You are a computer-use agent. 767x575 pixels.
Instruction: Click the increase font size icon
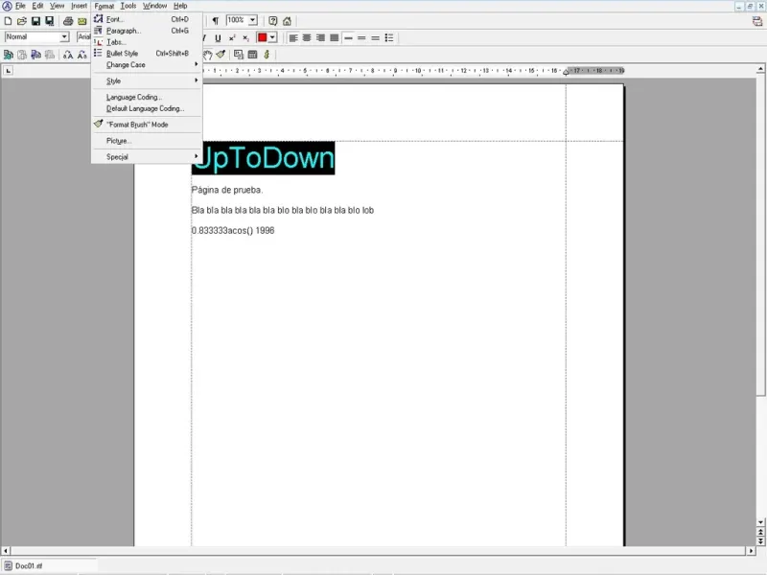pyautogui.click(x=68, y=55)
